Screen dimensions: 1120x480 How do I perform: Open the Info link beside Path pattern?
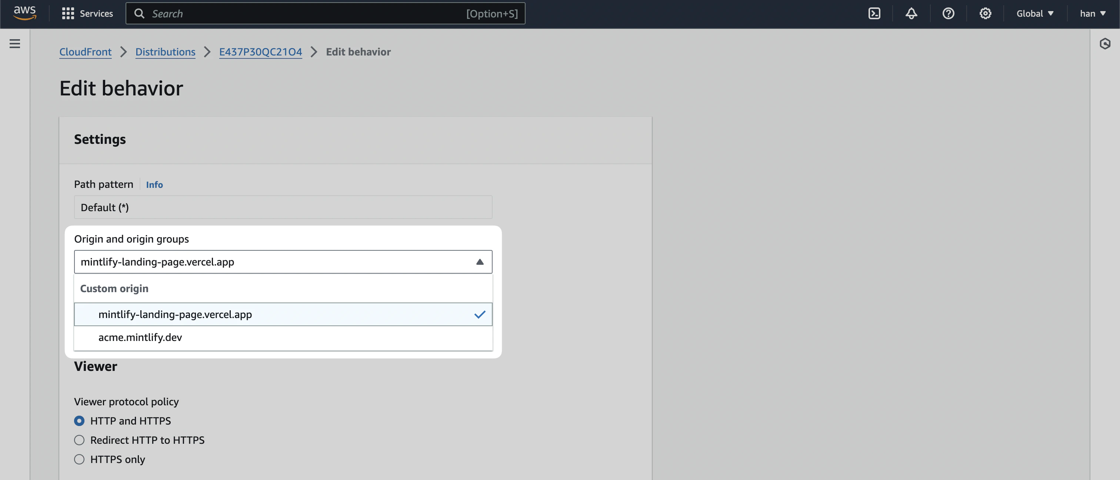coord(154,185)
